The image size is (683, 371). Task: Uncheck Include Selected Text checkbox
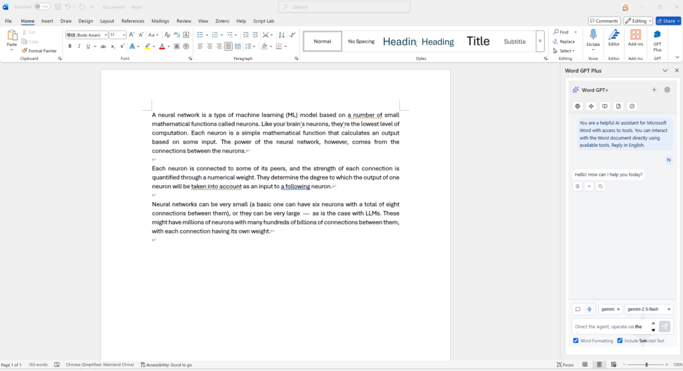620,341
